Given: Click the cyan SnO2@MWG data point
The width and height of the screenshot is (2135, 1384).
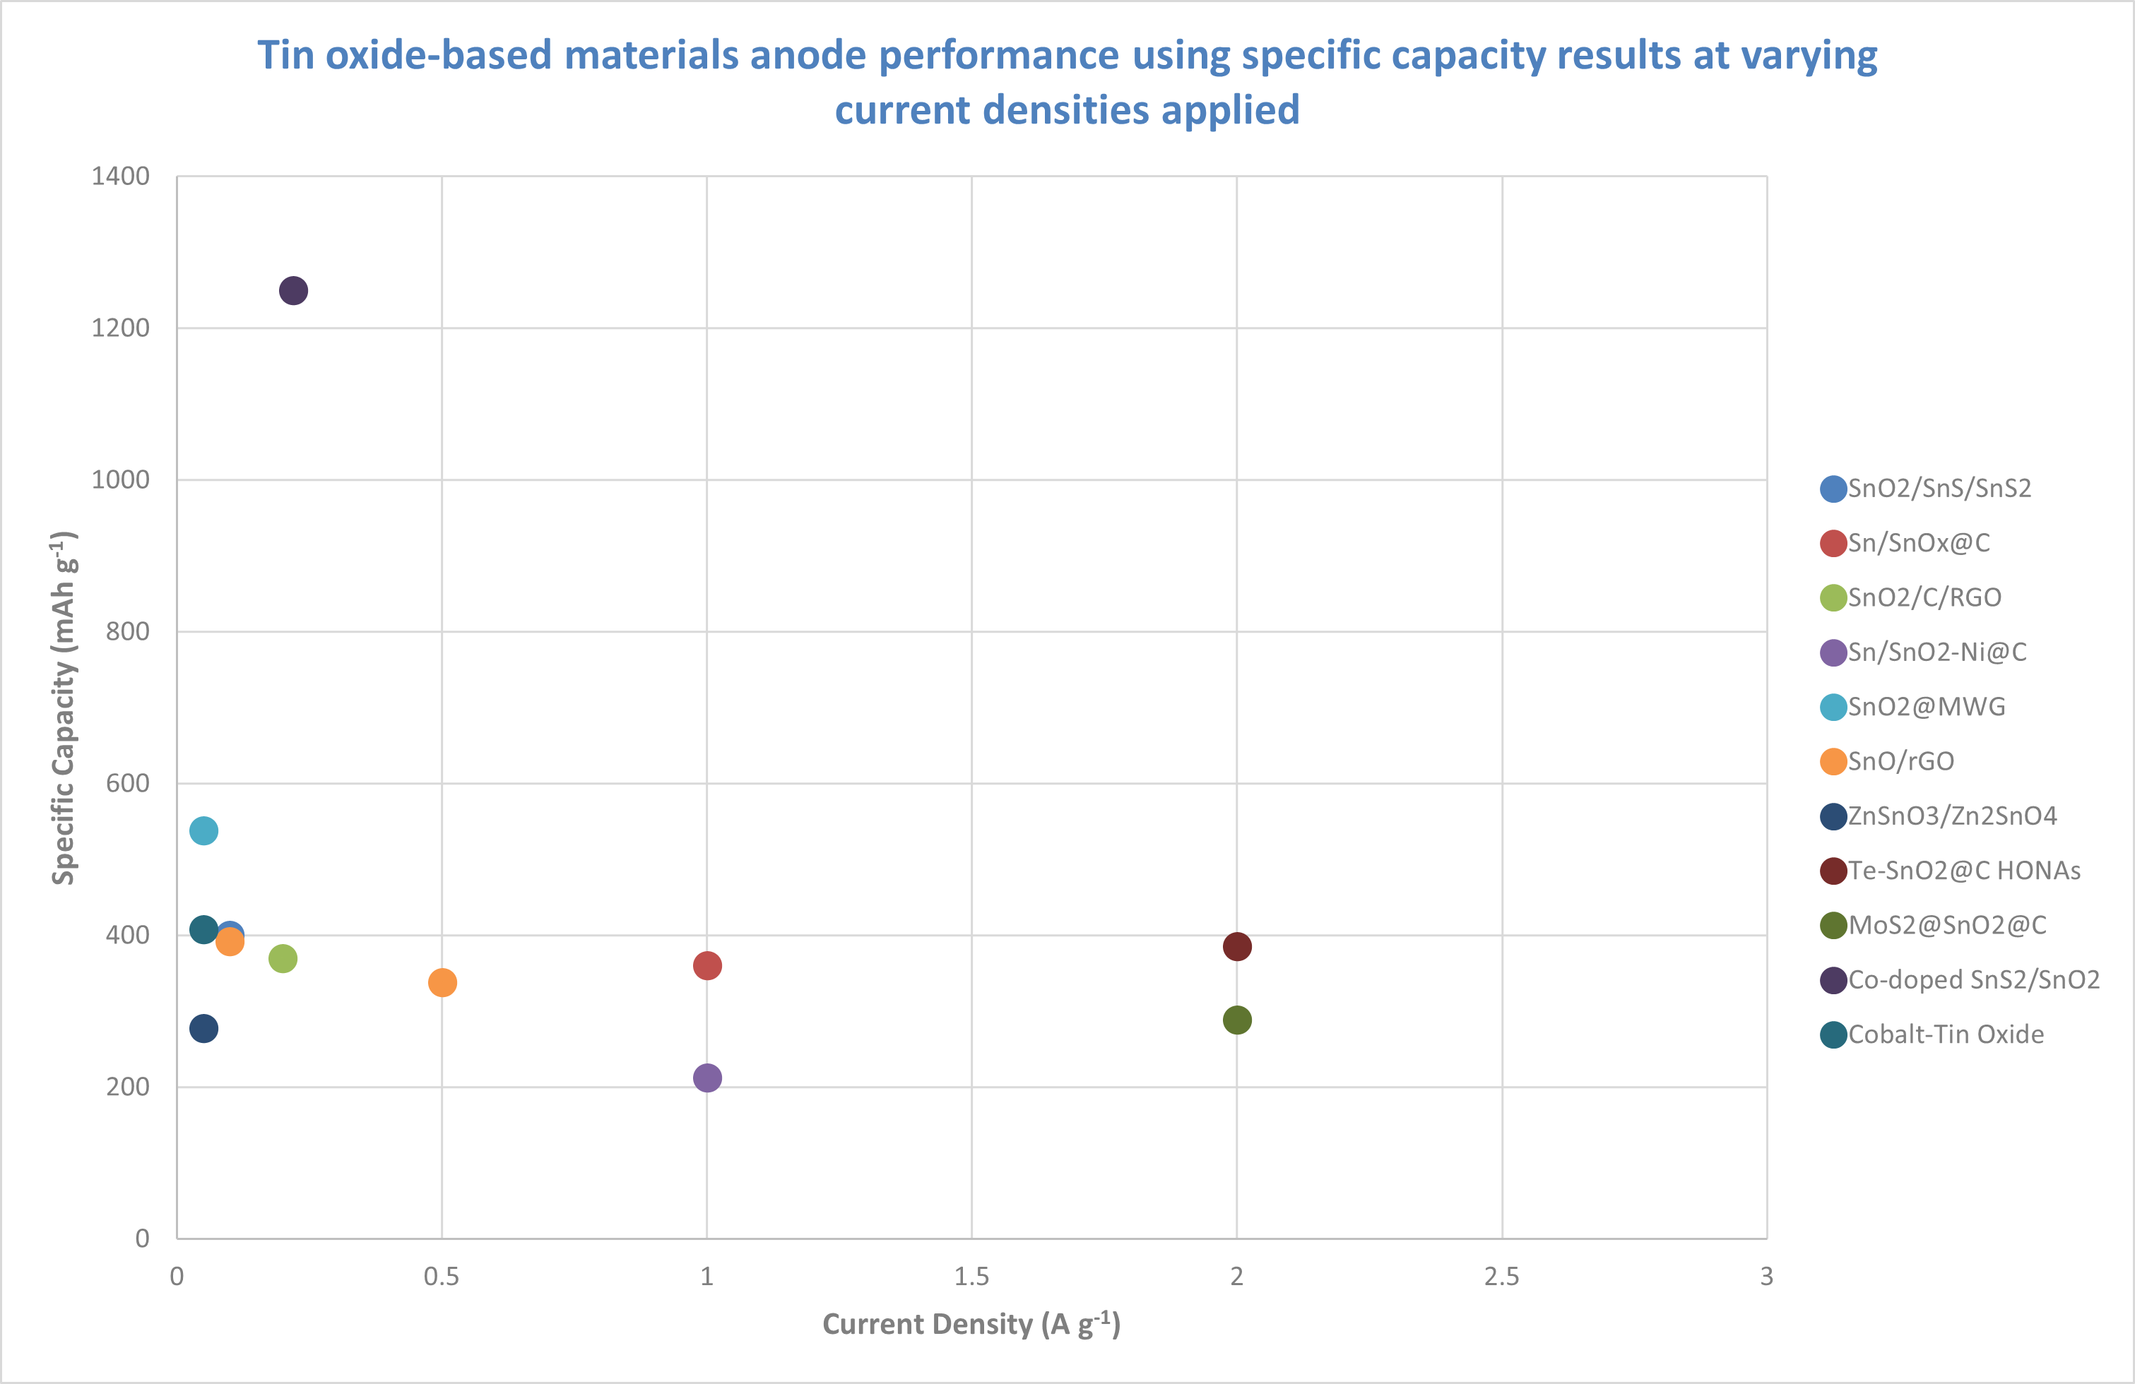Looking at the screenshot, I should (203, 831).
